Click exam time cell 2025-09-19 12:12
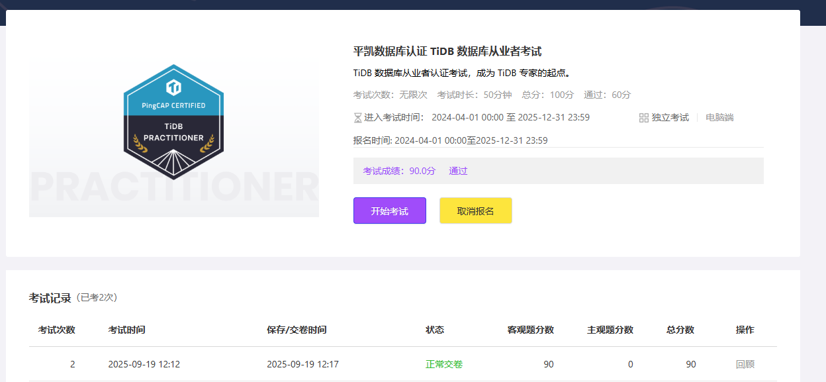The image size is (826, 382). 144,364
